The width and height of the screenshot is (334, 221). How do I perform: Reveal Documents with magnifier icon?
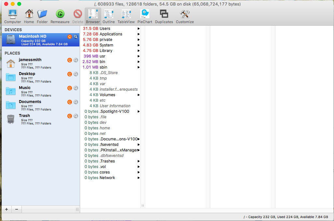[x=76, y=102]
